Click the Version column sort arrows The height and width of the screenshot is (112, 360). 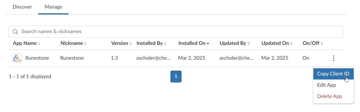(131, 44)
